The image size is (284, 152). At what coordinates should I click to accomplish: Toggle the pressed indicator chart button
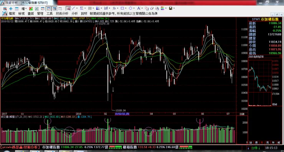(68, 8)
